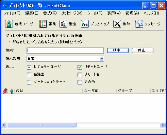Click the 停止 stop button
167x135 pixels.
143,51
